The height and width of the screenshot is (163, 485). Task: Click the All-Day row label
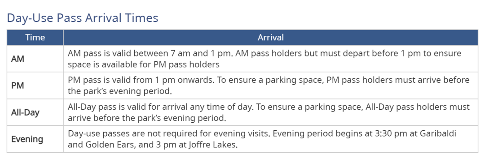25,112
